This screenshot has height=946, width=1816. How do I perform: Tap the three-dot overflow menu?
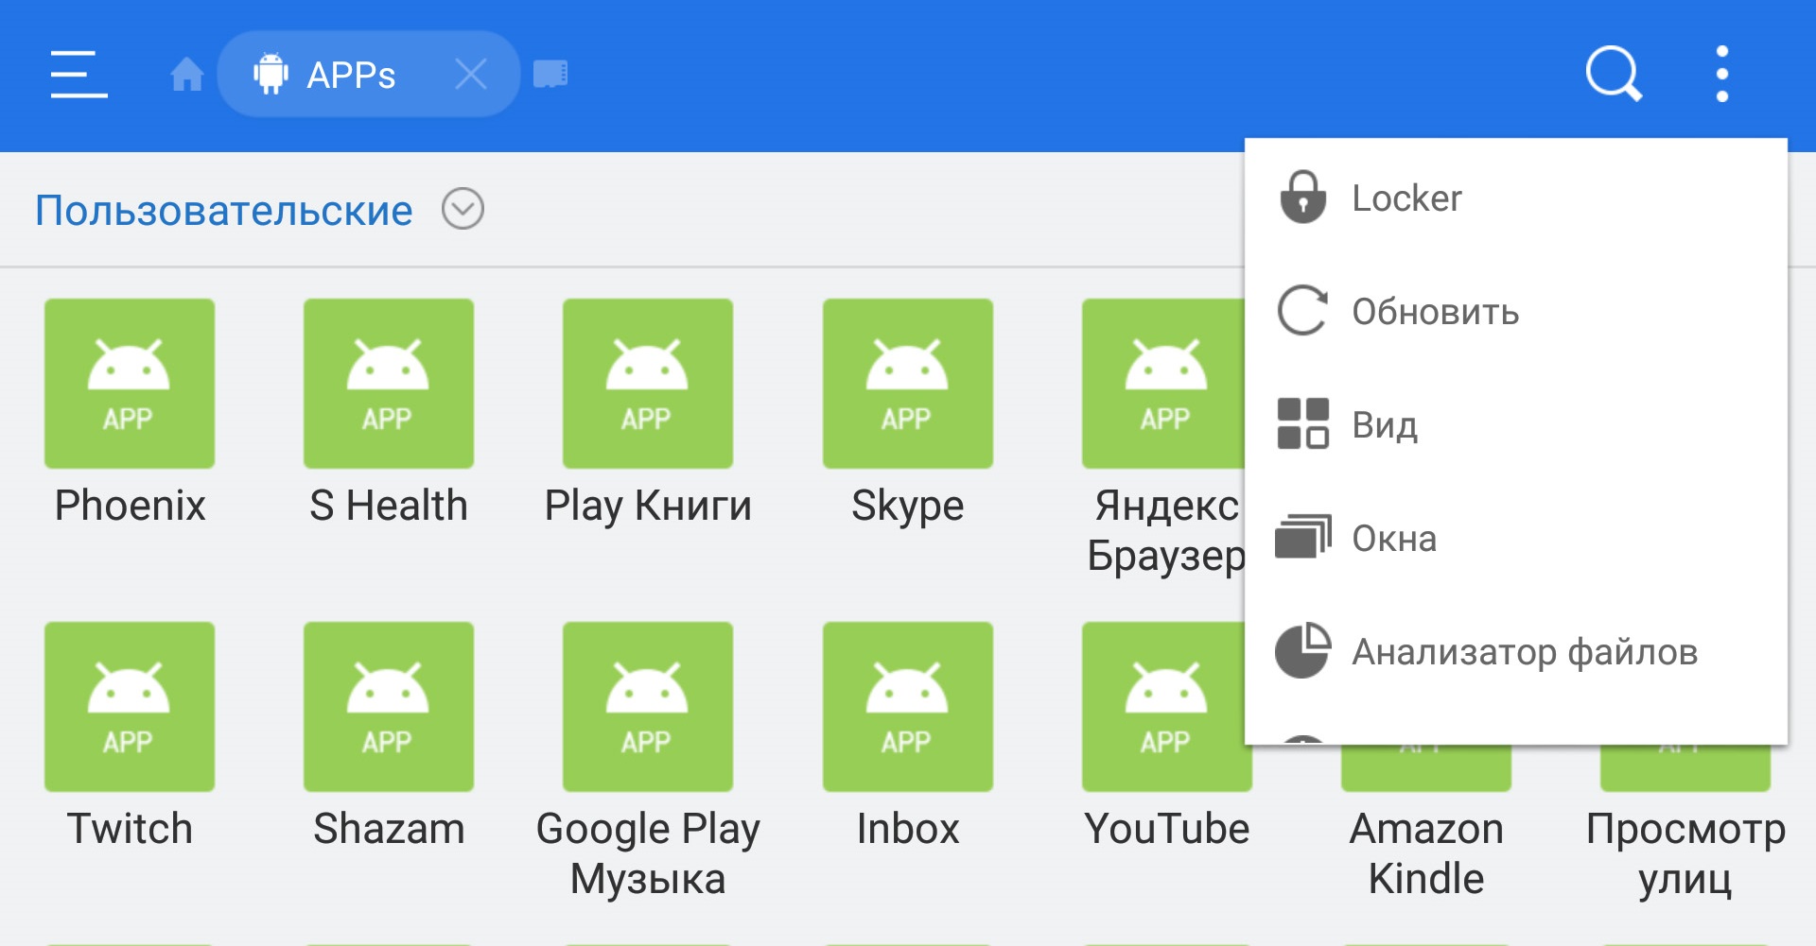click(1721, 74)
